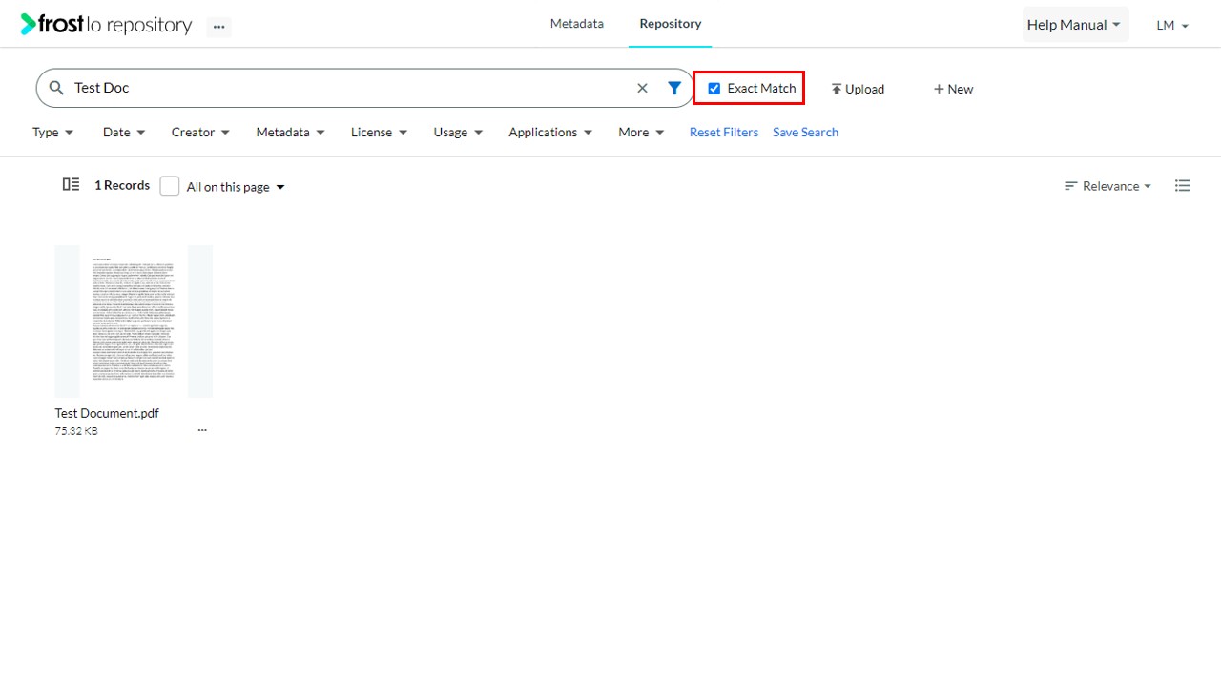The height and width of the screenshot is (687, 1221).
Task: Expand the More filter dropdown
Action: [x=641, y=133]
